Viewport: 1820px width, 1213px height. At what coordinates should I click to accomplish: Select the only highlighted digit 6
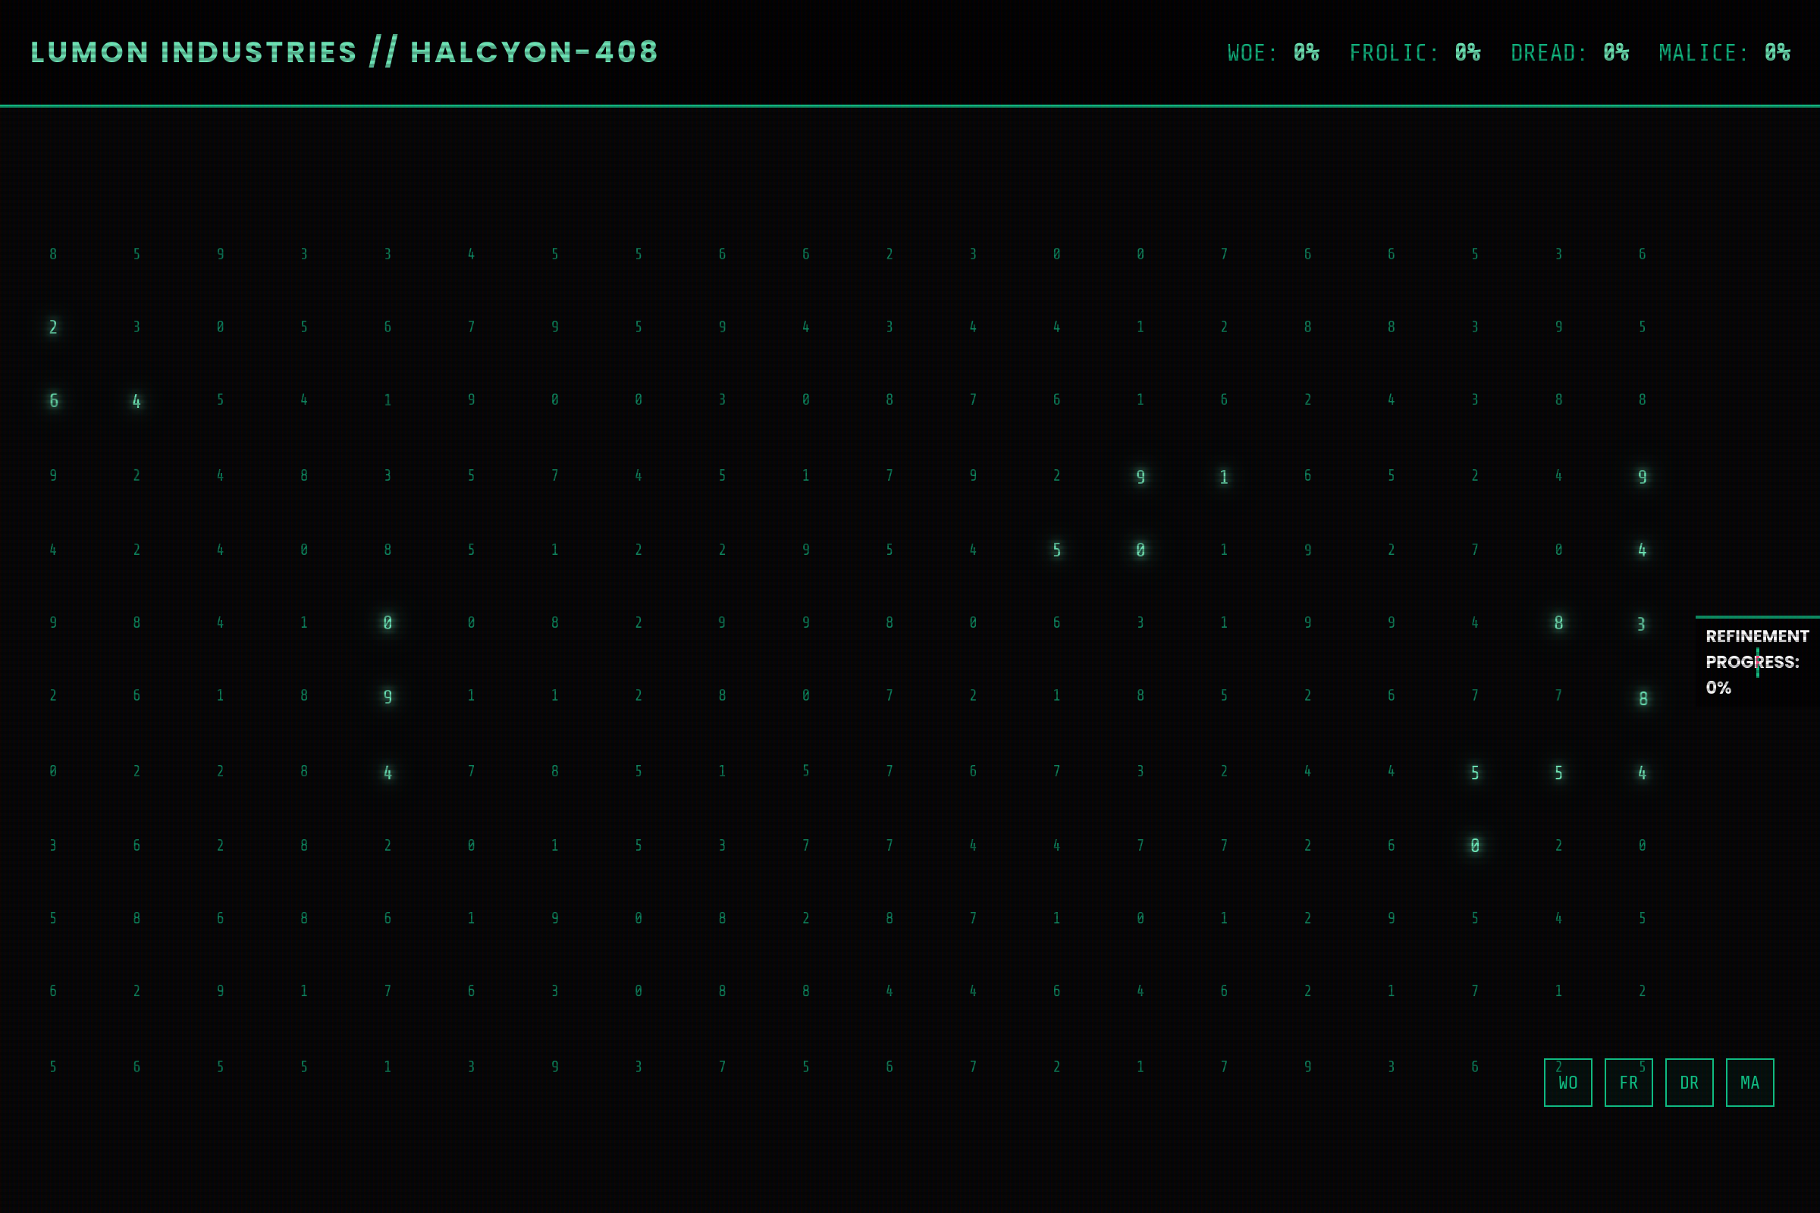pos(53,401)
